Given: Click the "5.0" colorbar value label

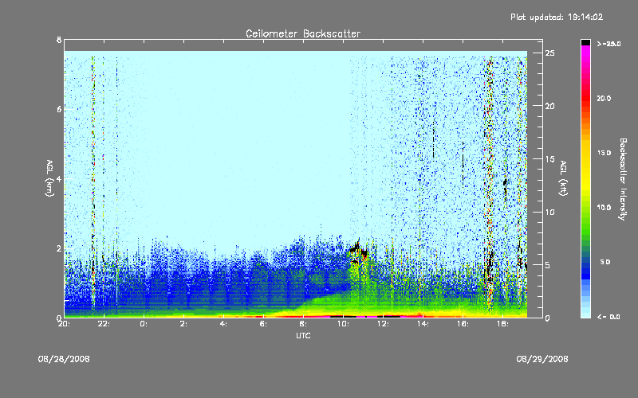Looking at the screenshot, I should coord(605,262).
